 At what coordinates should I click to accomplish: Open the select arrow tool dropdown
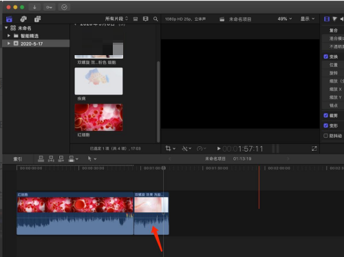coord(92,158)
